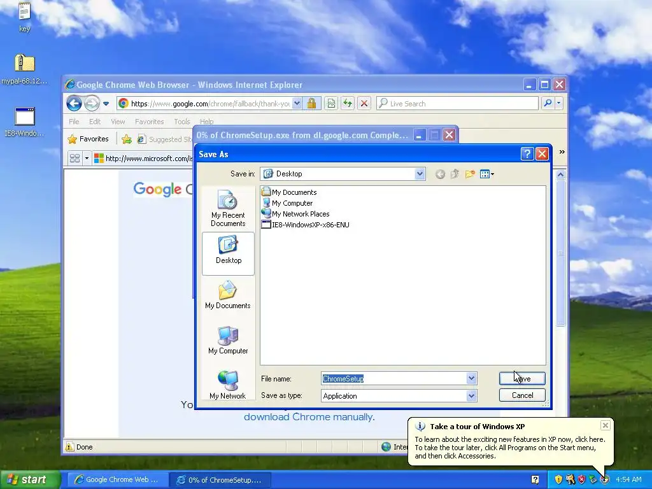The image size is (652, 489).
Task: Refresh the page with green arrows icon
Action: tap(347, 104)
